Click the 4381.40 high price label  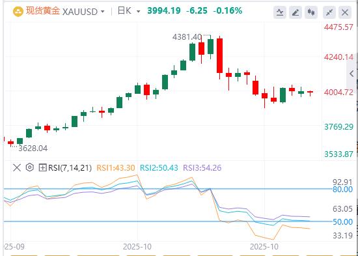(x=187, y=37)
